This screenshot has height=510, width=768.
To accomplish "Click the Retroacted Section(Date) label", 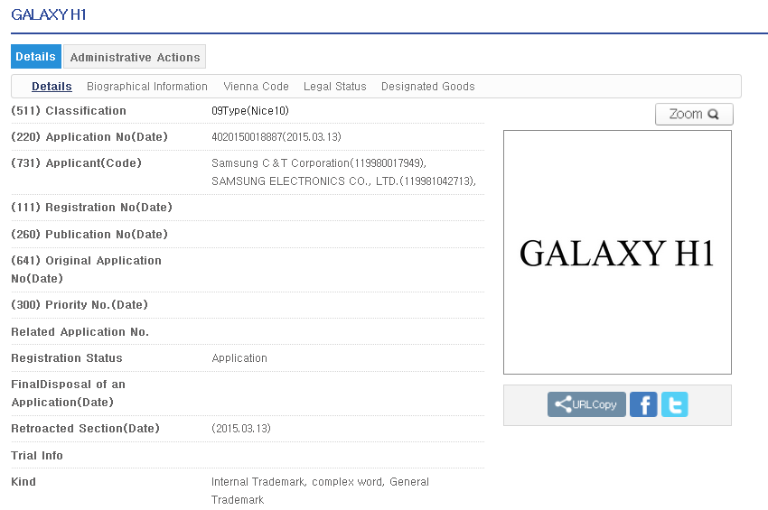I will [x=85, y=428].
